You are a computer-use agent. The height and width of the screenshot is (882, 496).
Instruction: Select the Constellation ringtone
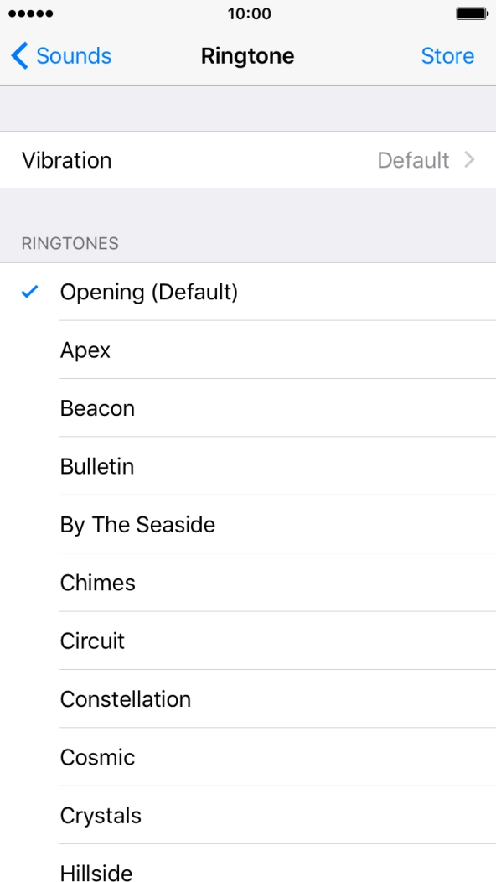tap(125, 699)
